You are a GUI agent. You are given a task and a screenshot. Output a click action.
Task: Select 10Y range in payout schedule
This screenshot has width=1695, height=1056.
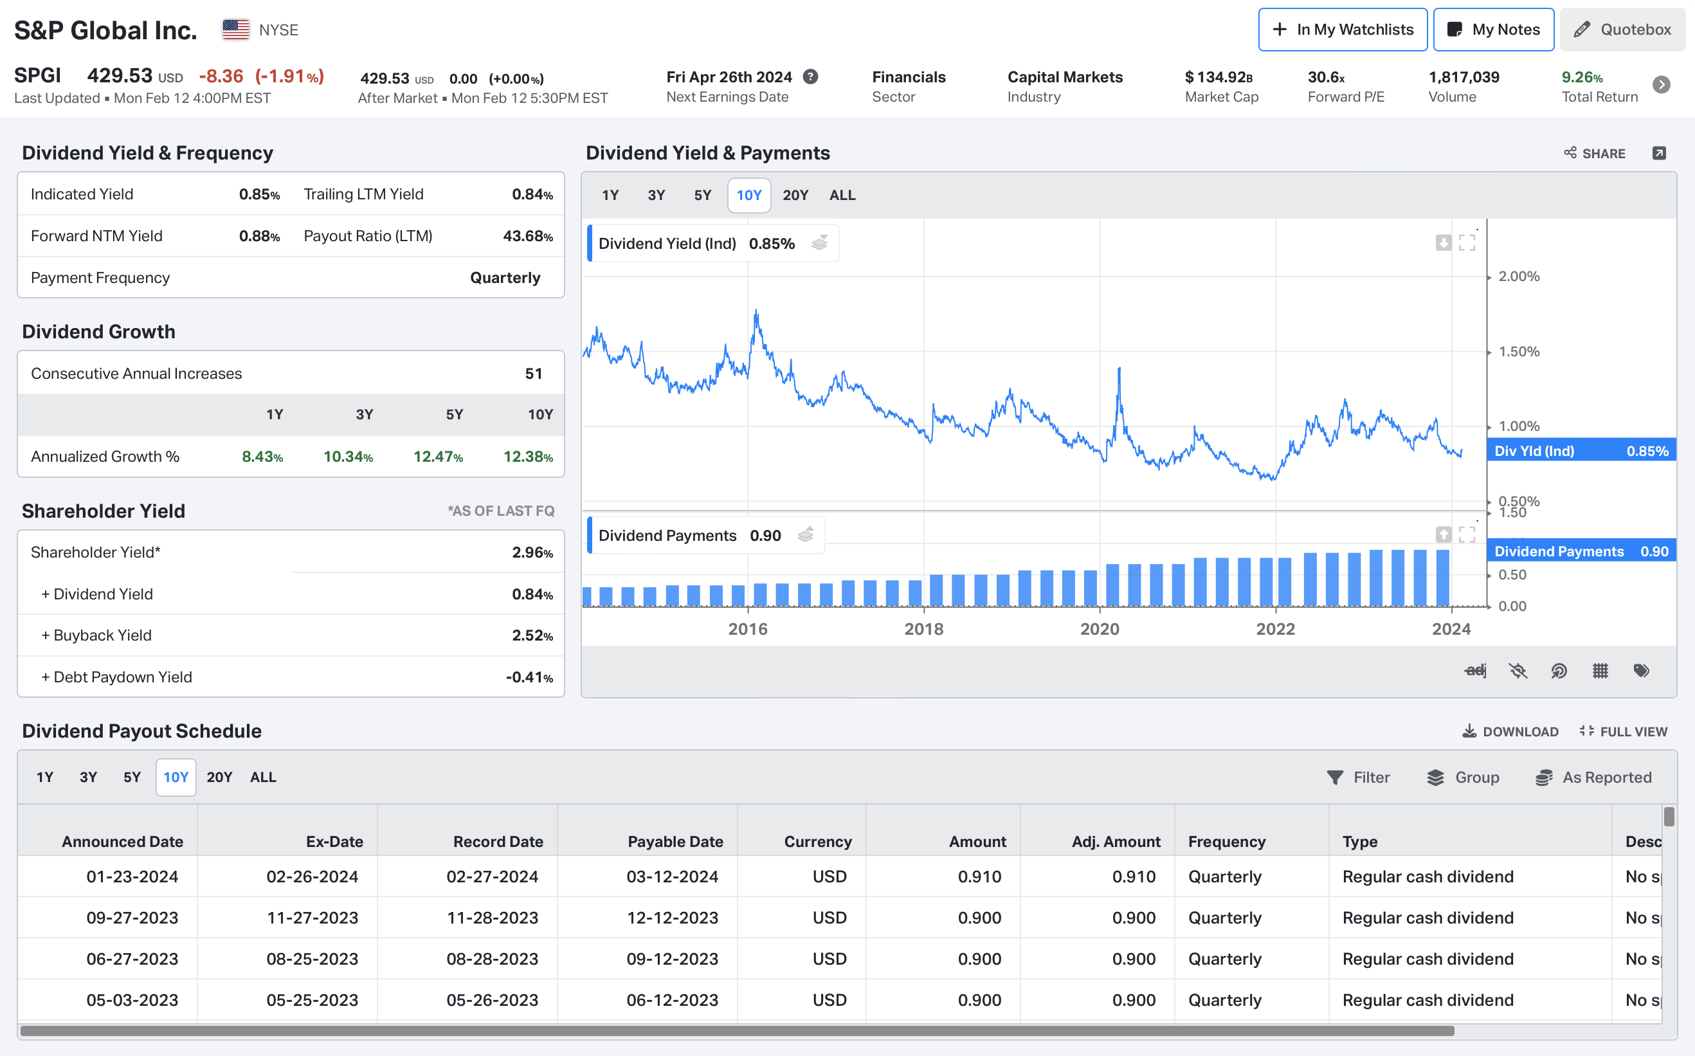(176, 778)
